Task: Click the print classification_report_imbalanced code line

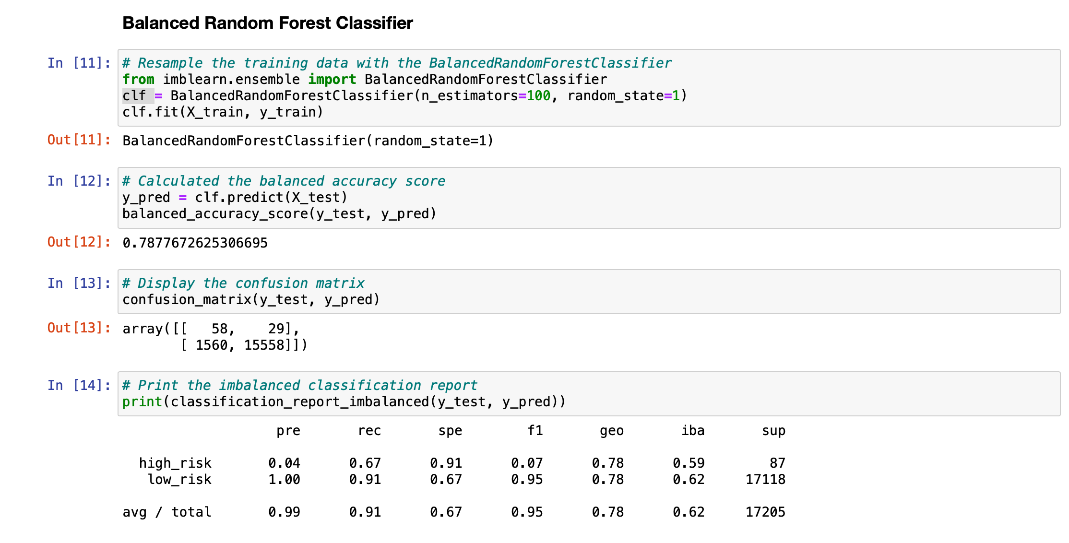Action: 344,402
